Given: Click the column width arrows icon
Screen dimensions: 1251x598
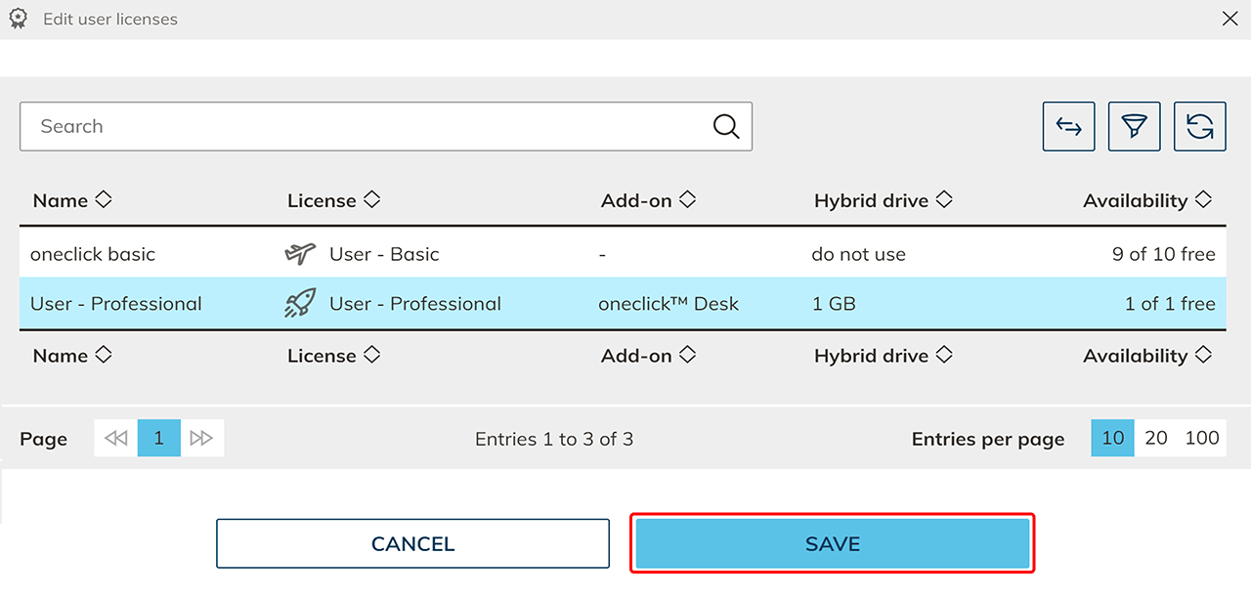Looking at the screenshot, I should 1068,127.
